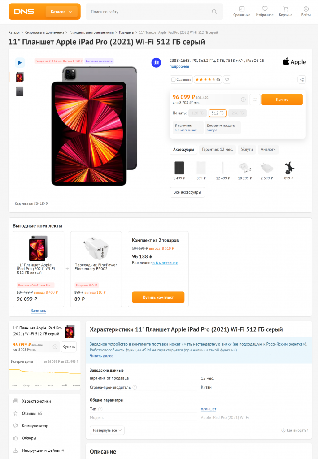
Task: Expand notice via Читать далее
Action: click(x=102, y=356)
